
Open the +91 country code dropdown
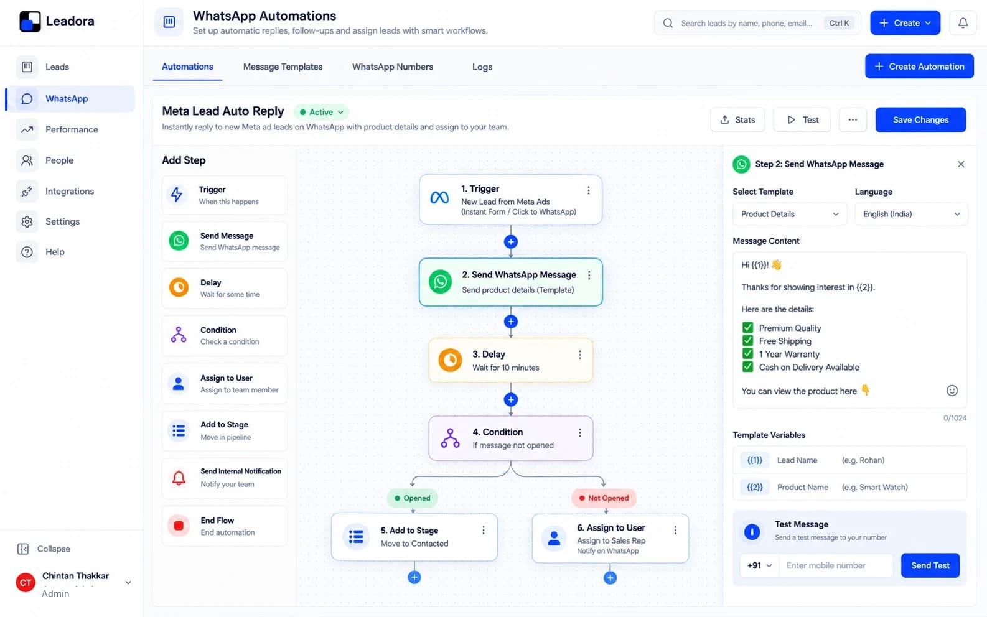coord(759,565)
